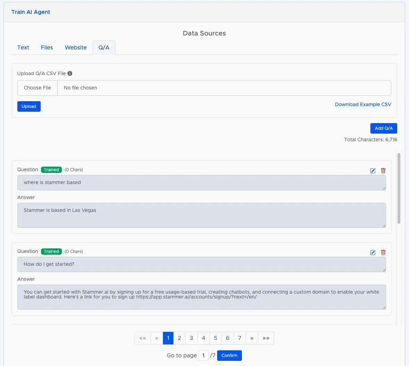Delete the 'where is stammer based' Q/A
The height and width of the screenshot is (366, 409).
383,170
